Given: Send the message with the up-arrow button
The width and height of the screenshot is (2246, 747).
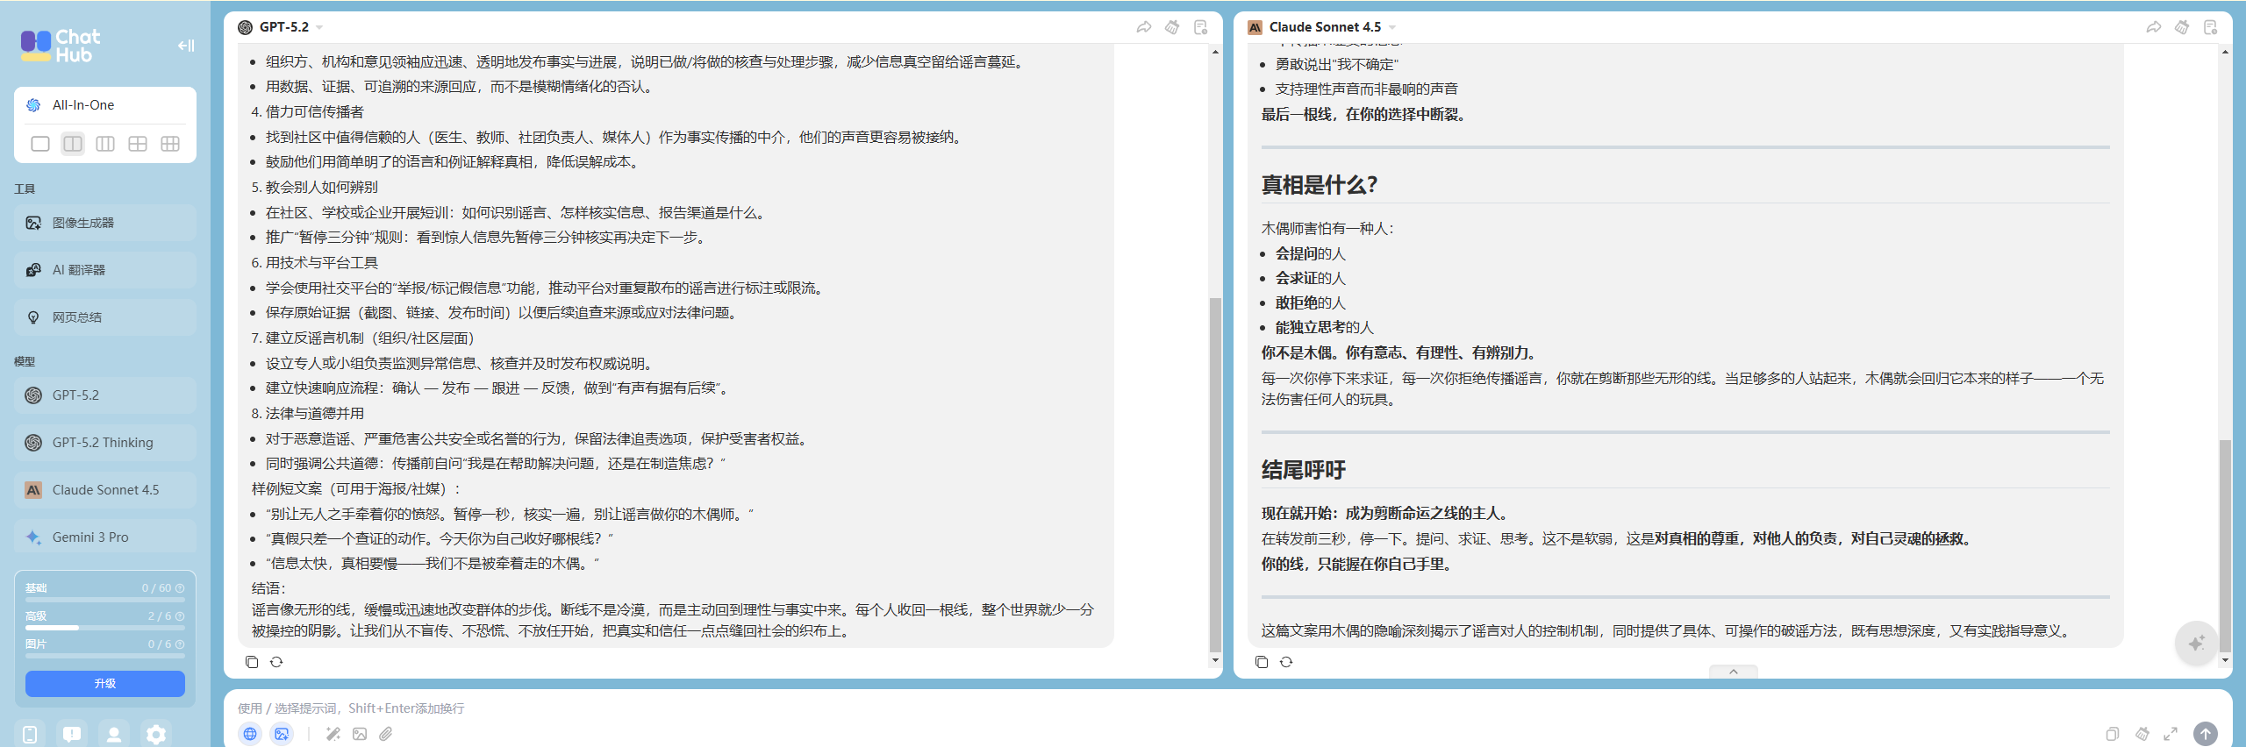Looking at the screenshot, I should (2206, 734).
